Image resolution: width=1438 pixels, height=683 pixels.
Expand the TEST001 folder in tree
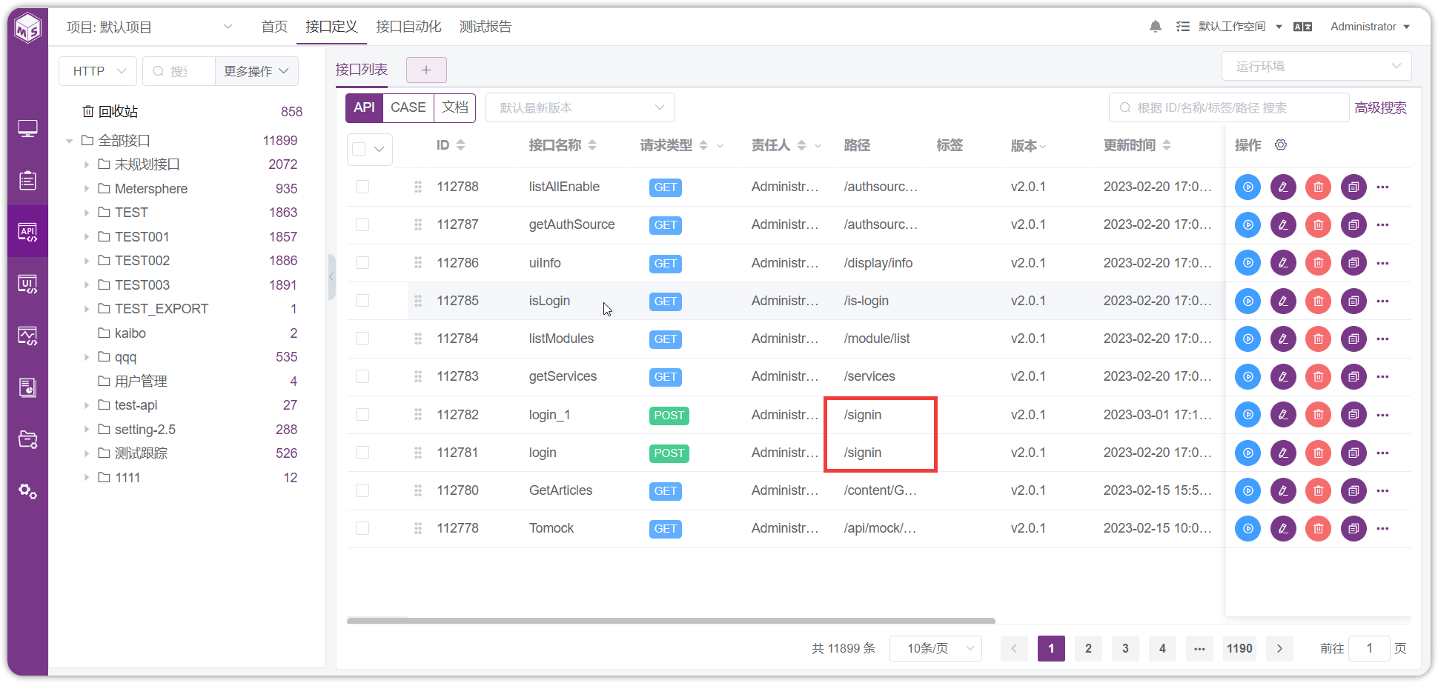click(x=87, y=237)
